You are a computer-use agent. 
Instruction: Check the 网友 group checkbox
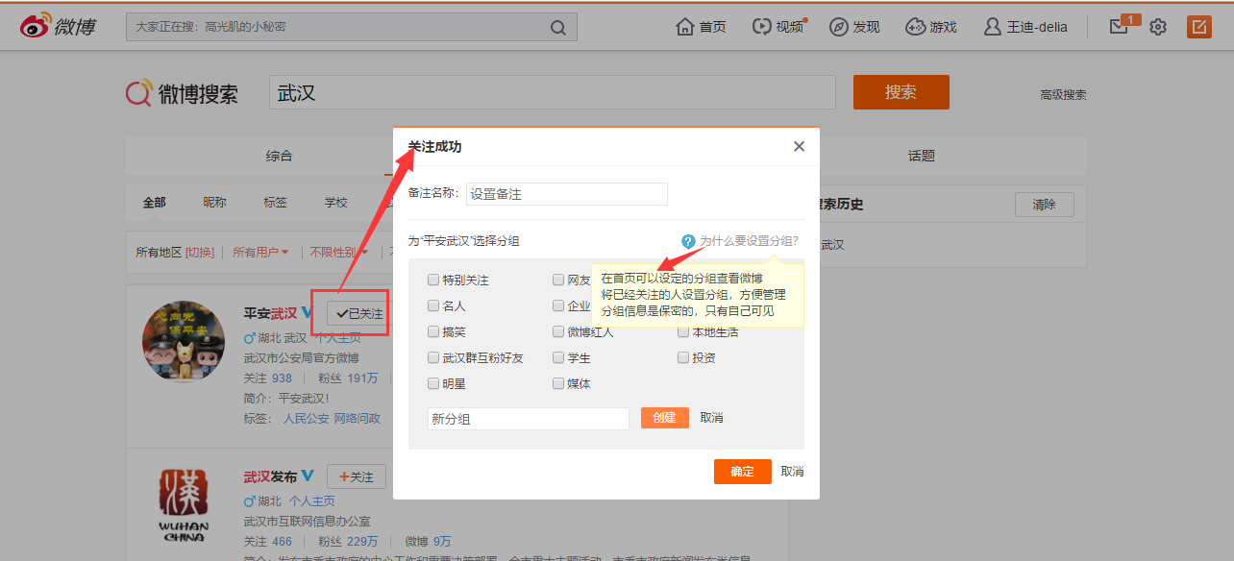tap(558, 280)
